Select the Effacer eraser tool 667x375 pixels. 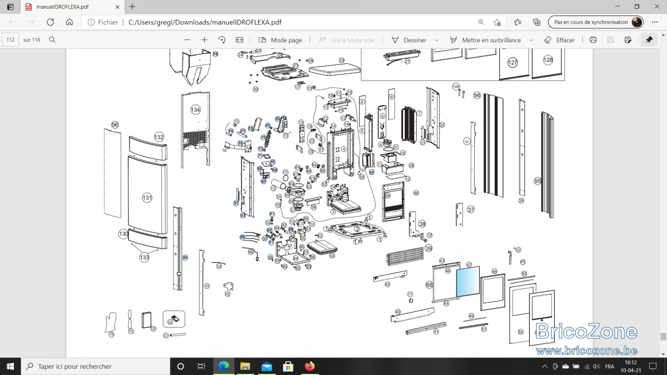(x=559, y=40)
